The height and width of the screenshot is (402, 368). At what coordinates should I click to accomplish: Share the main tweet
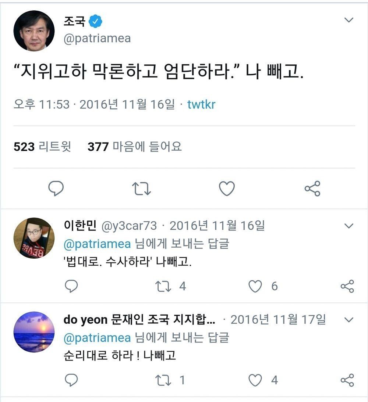point(312,189)
